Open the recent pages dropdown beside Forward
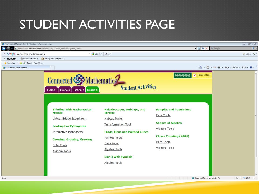This screenshot has height=194, width=259. pyautogui.click(x=12, y=48)
